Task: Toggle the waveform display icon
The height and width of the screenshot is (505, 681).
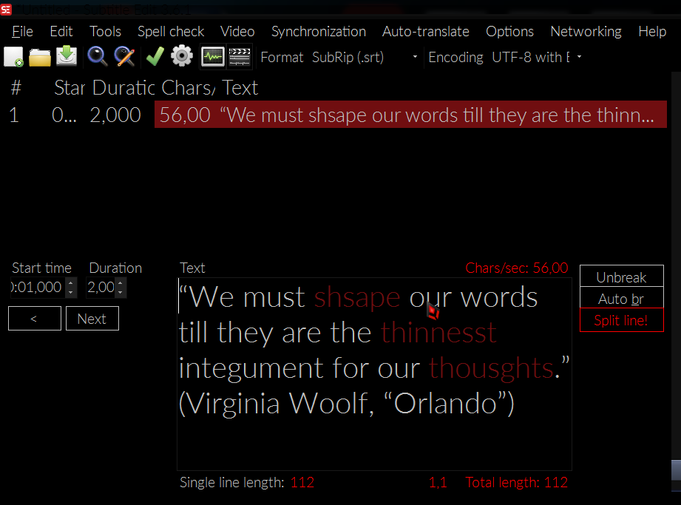Action: [213, 57]
